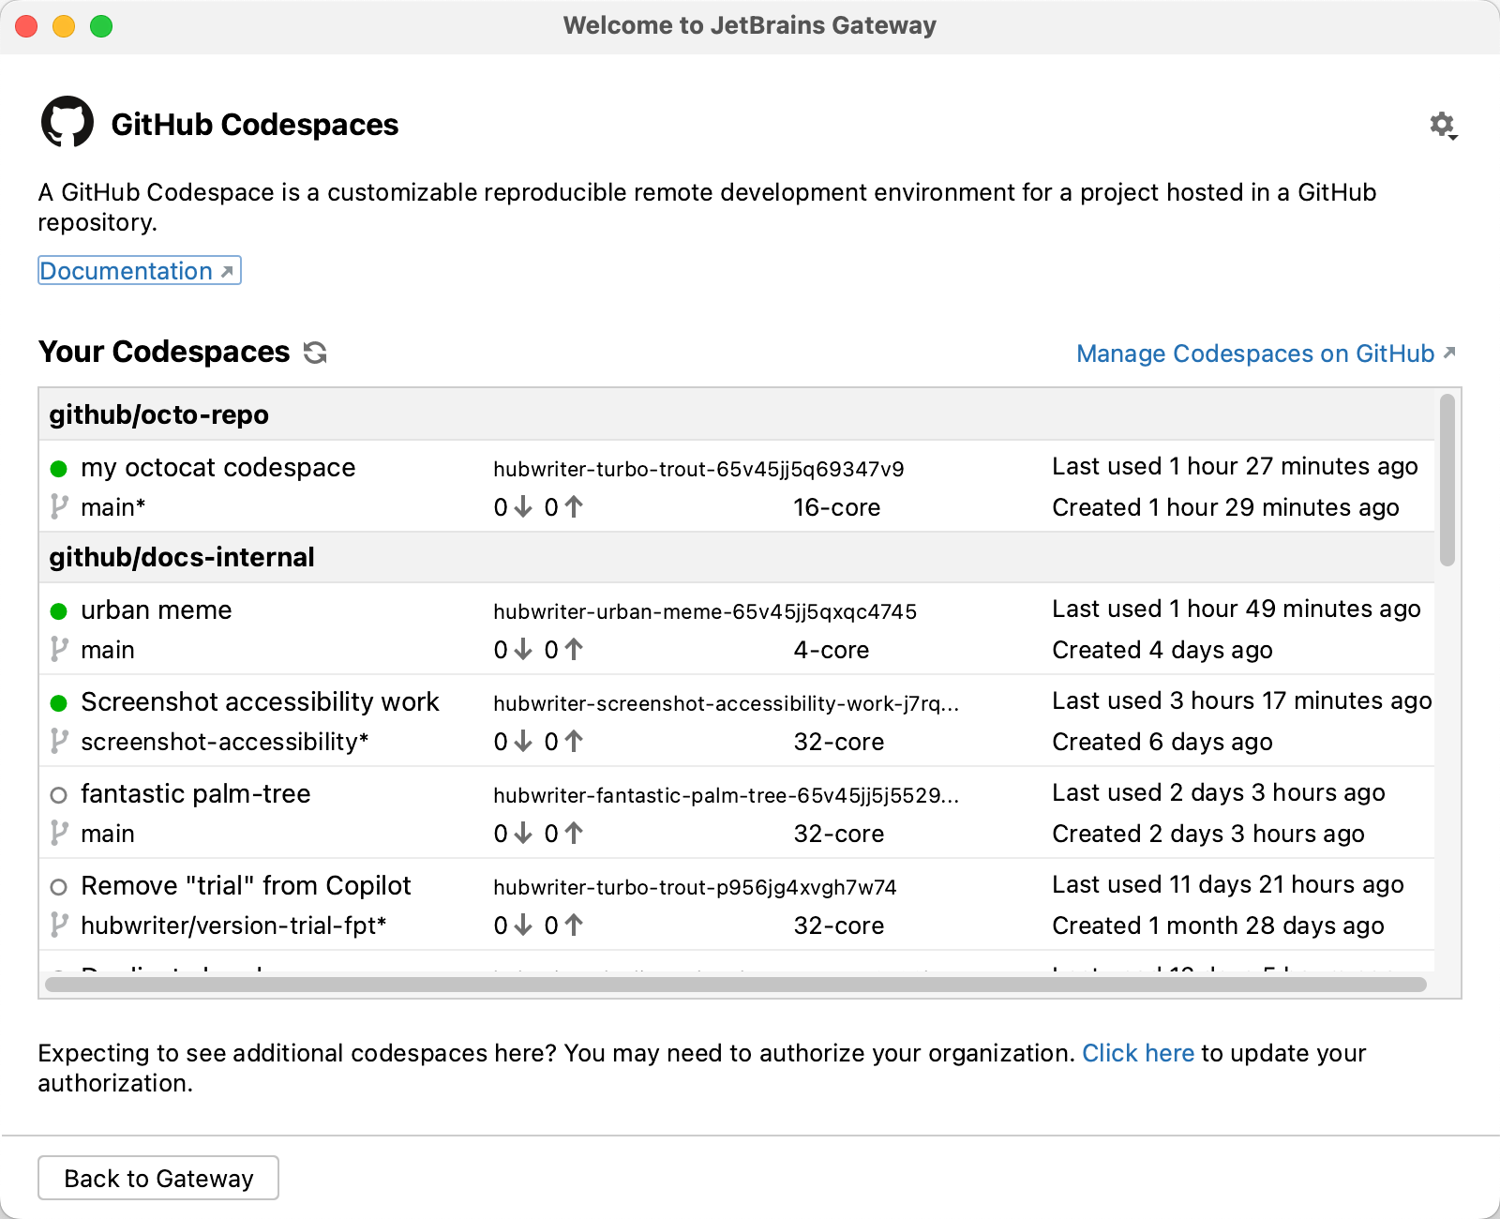1500x1219 pixels.
Task: Collapse the github/octo-repo section
Action: [158, 414]
